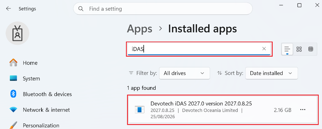Open the Filter by All drives dropdown
Image resolution: width=322 pixels, height=129 pixels.
pos(185,73)
